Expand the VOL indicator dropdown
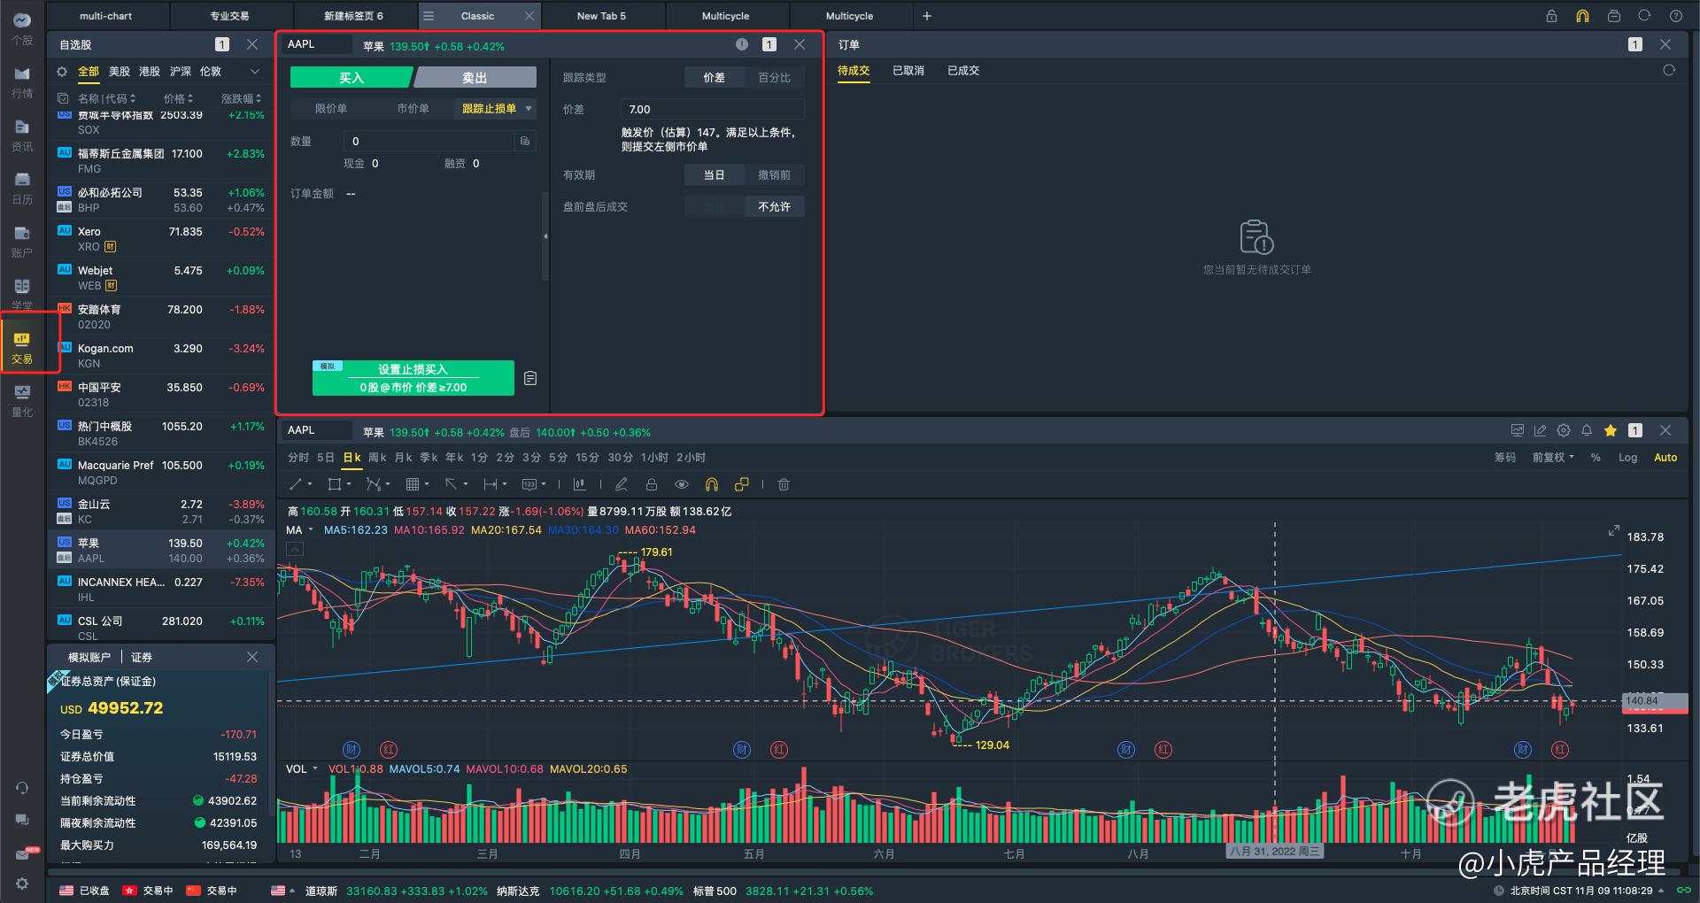 314,769
